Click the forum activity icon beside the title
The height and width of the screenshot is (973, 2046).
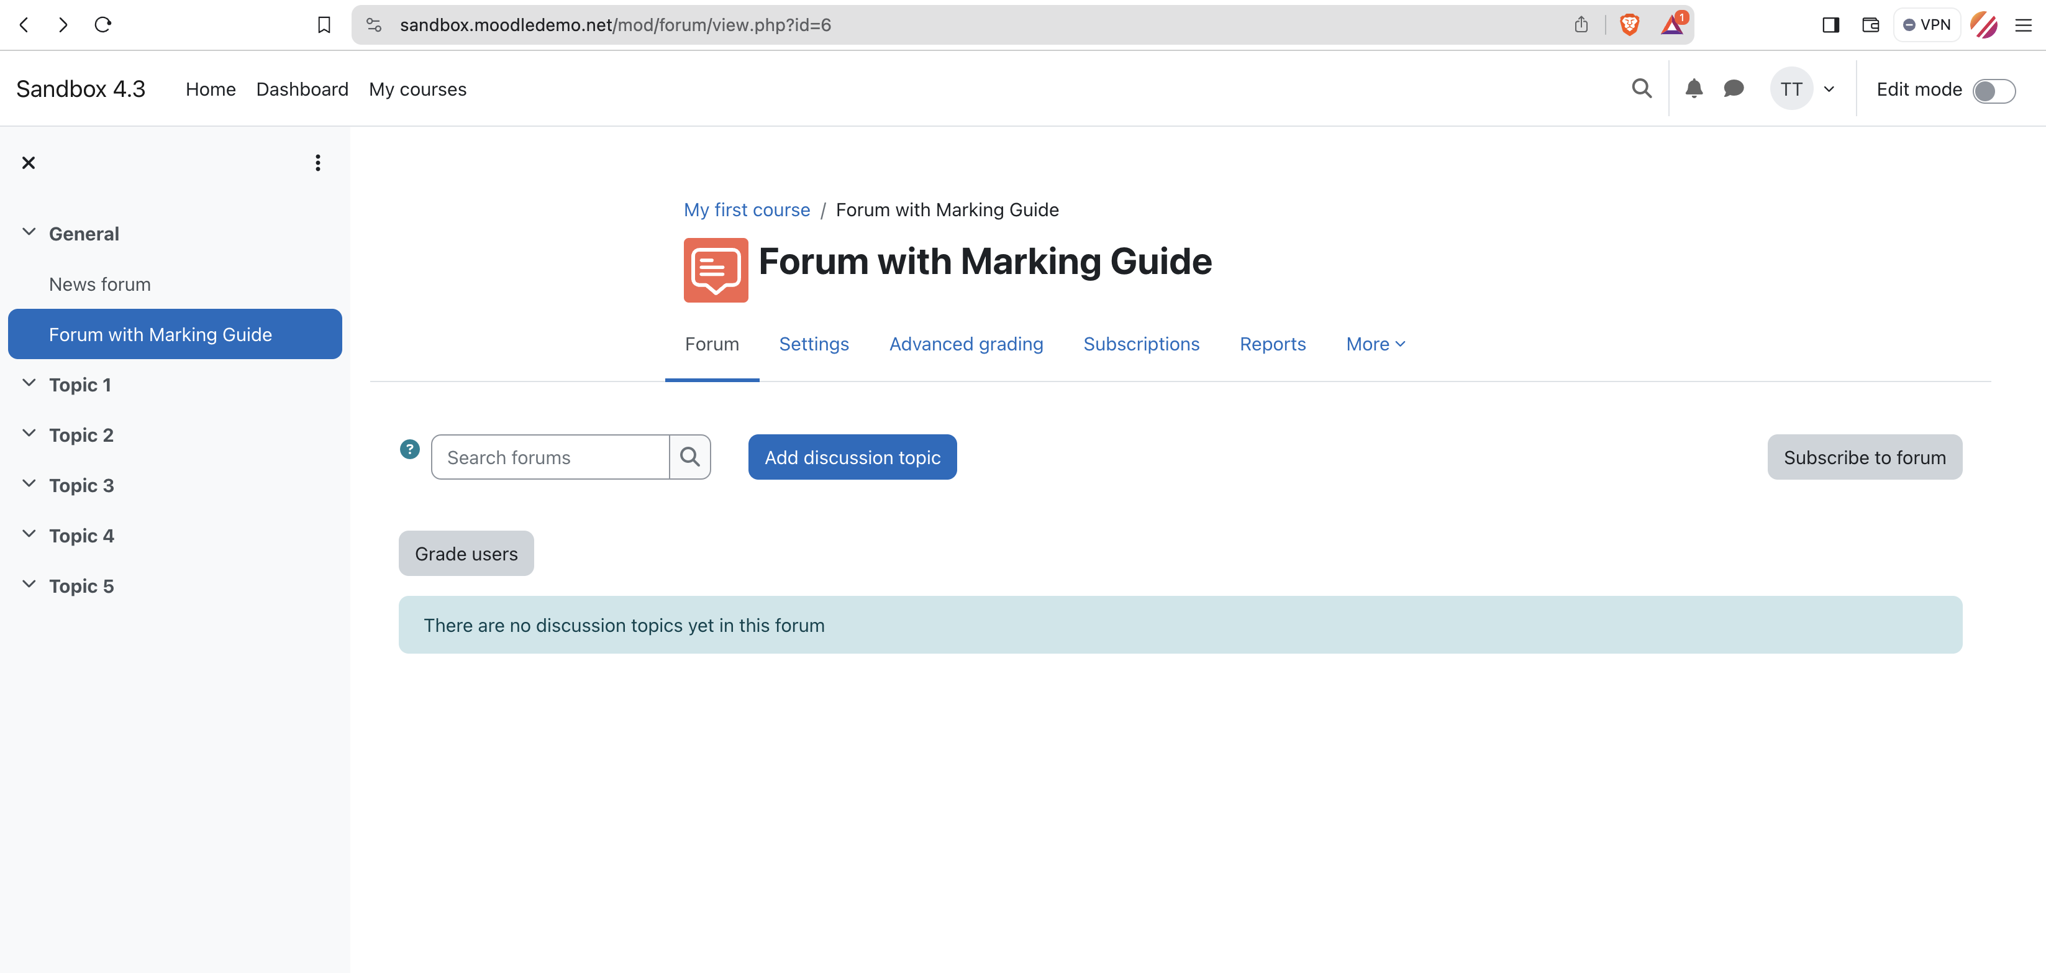[716, 270]
